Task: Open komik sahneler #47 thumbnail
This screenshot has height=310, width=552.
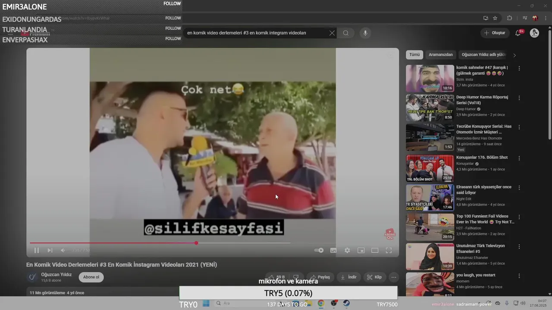Action: pyautogui.click(x=430, y=78)
